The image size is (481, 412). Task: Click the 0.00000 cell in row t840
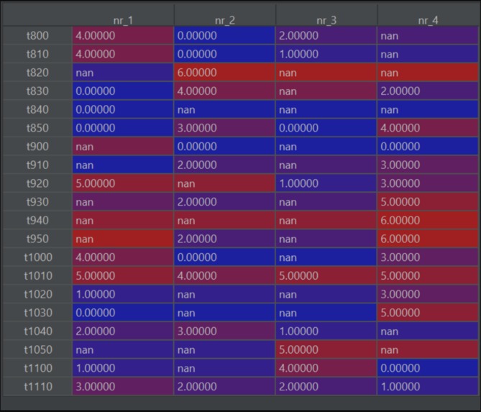pyautogui.click(x=123, y=109)
